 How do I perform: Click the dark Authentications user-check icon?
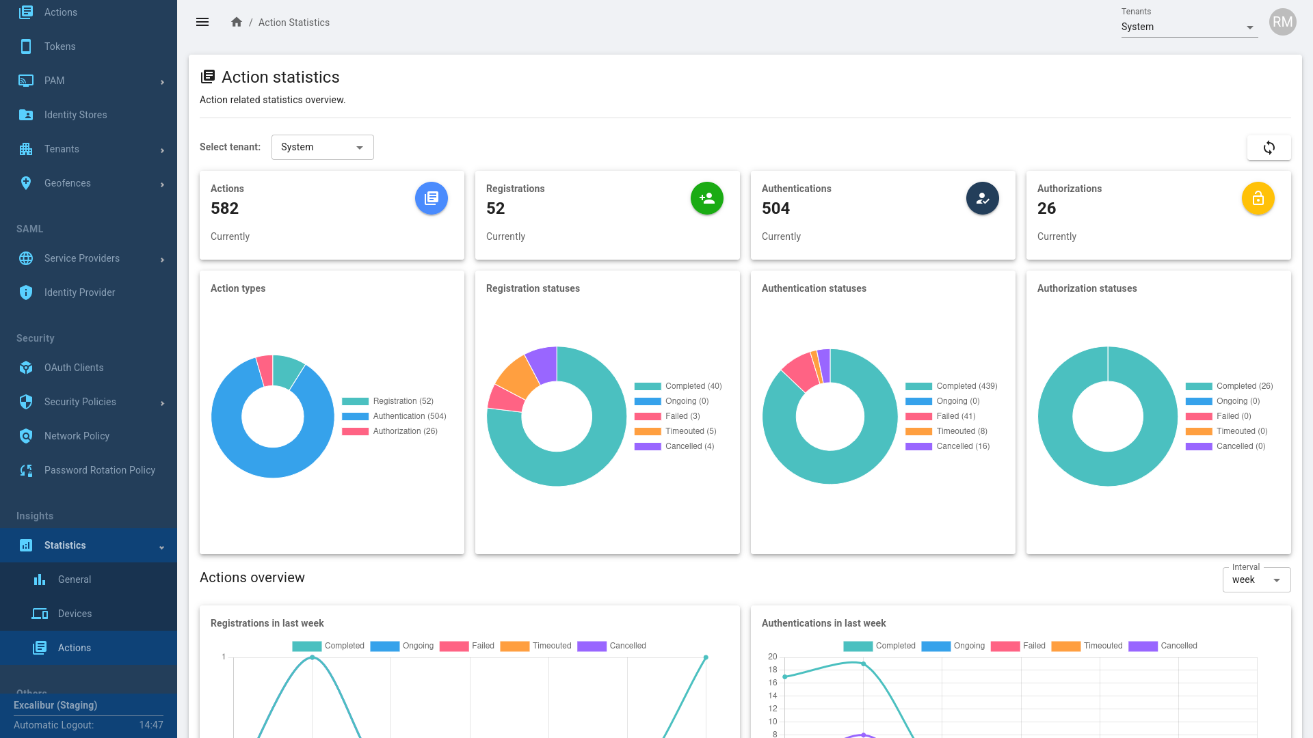coord(982,198)
